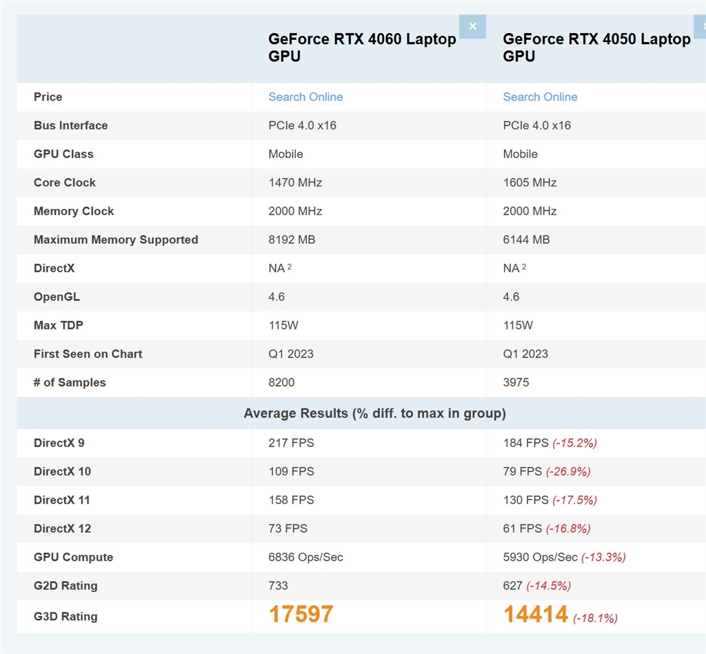Click the 8192 MB memory value

(292, 240)
